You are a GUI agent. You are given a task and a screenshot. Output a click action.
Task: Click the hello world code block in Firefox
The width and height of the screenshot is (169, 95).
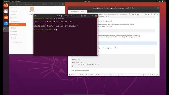point(113,61)
